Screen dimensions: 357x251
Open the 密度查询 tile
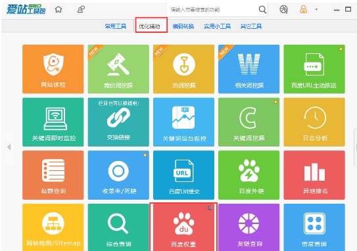tap(314, 227)
